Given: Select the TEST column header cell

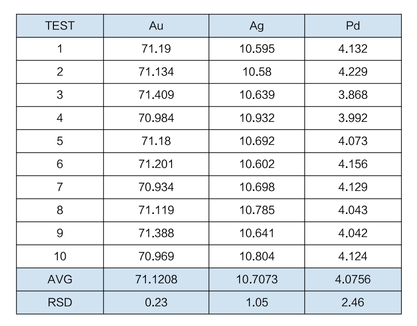Looking at the screenshot, I should [60, 26].
